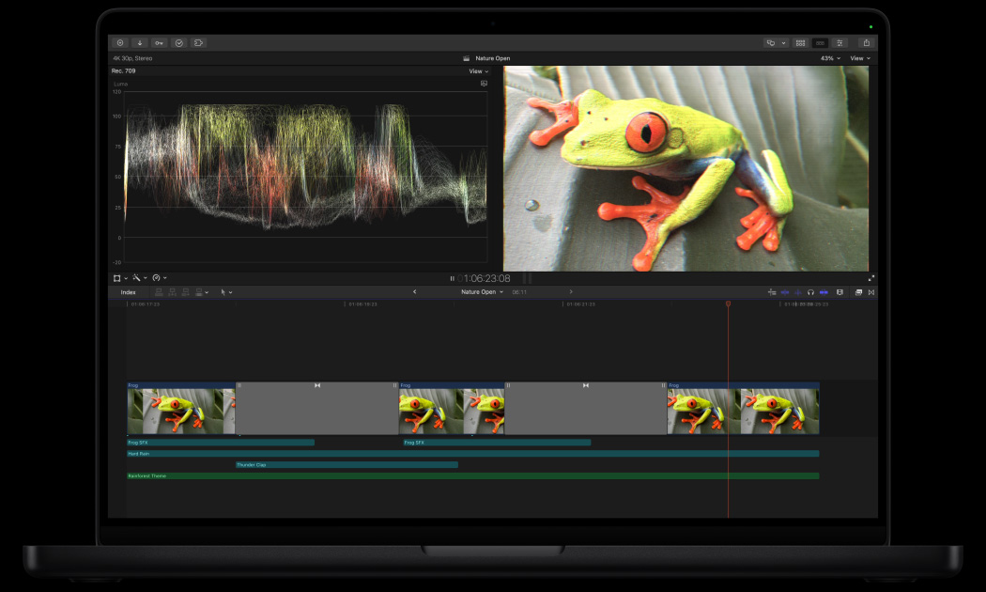Image resolution: width=986 pixels, height=592 pixels.
Task: Click the forward navigation arrow above the timeline
Action: coord(571,292)
